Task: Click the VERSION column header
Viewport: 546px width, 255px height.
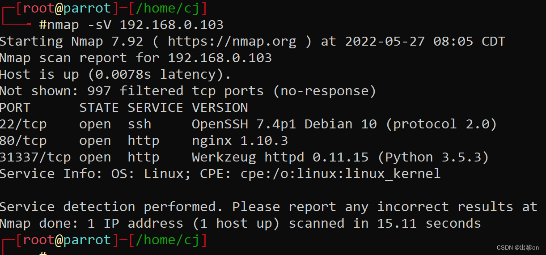Action: click(x=220, y=107)
